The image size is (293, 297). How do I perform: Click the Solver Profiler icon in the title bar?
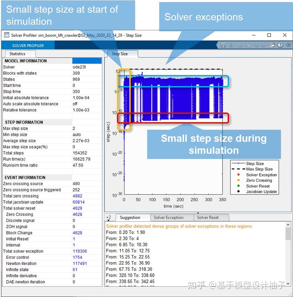pos(6,35)
